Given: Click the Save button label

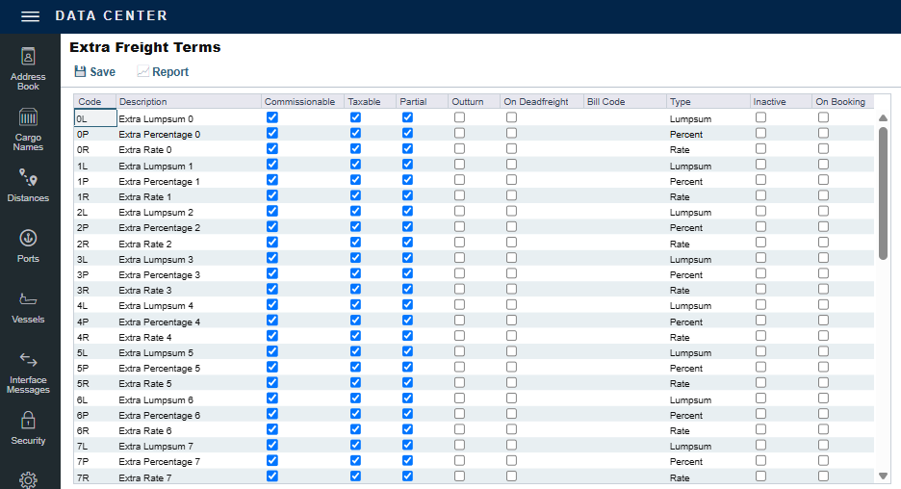Looking at the screenshot, I should pos(102,72).
